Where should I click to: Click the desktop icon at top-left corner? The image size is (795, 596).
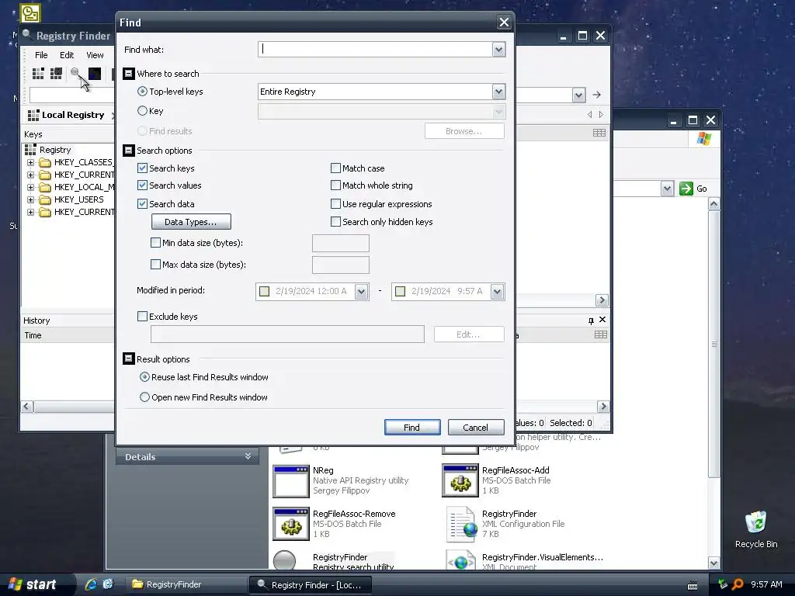point(30,13)
